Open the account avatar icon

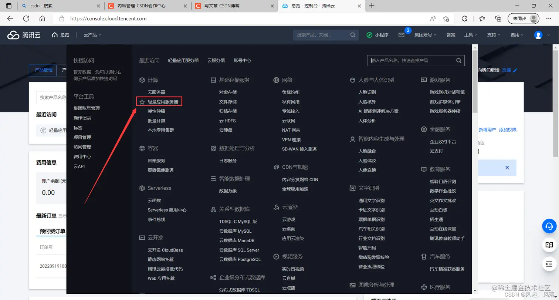click(539, 35)
